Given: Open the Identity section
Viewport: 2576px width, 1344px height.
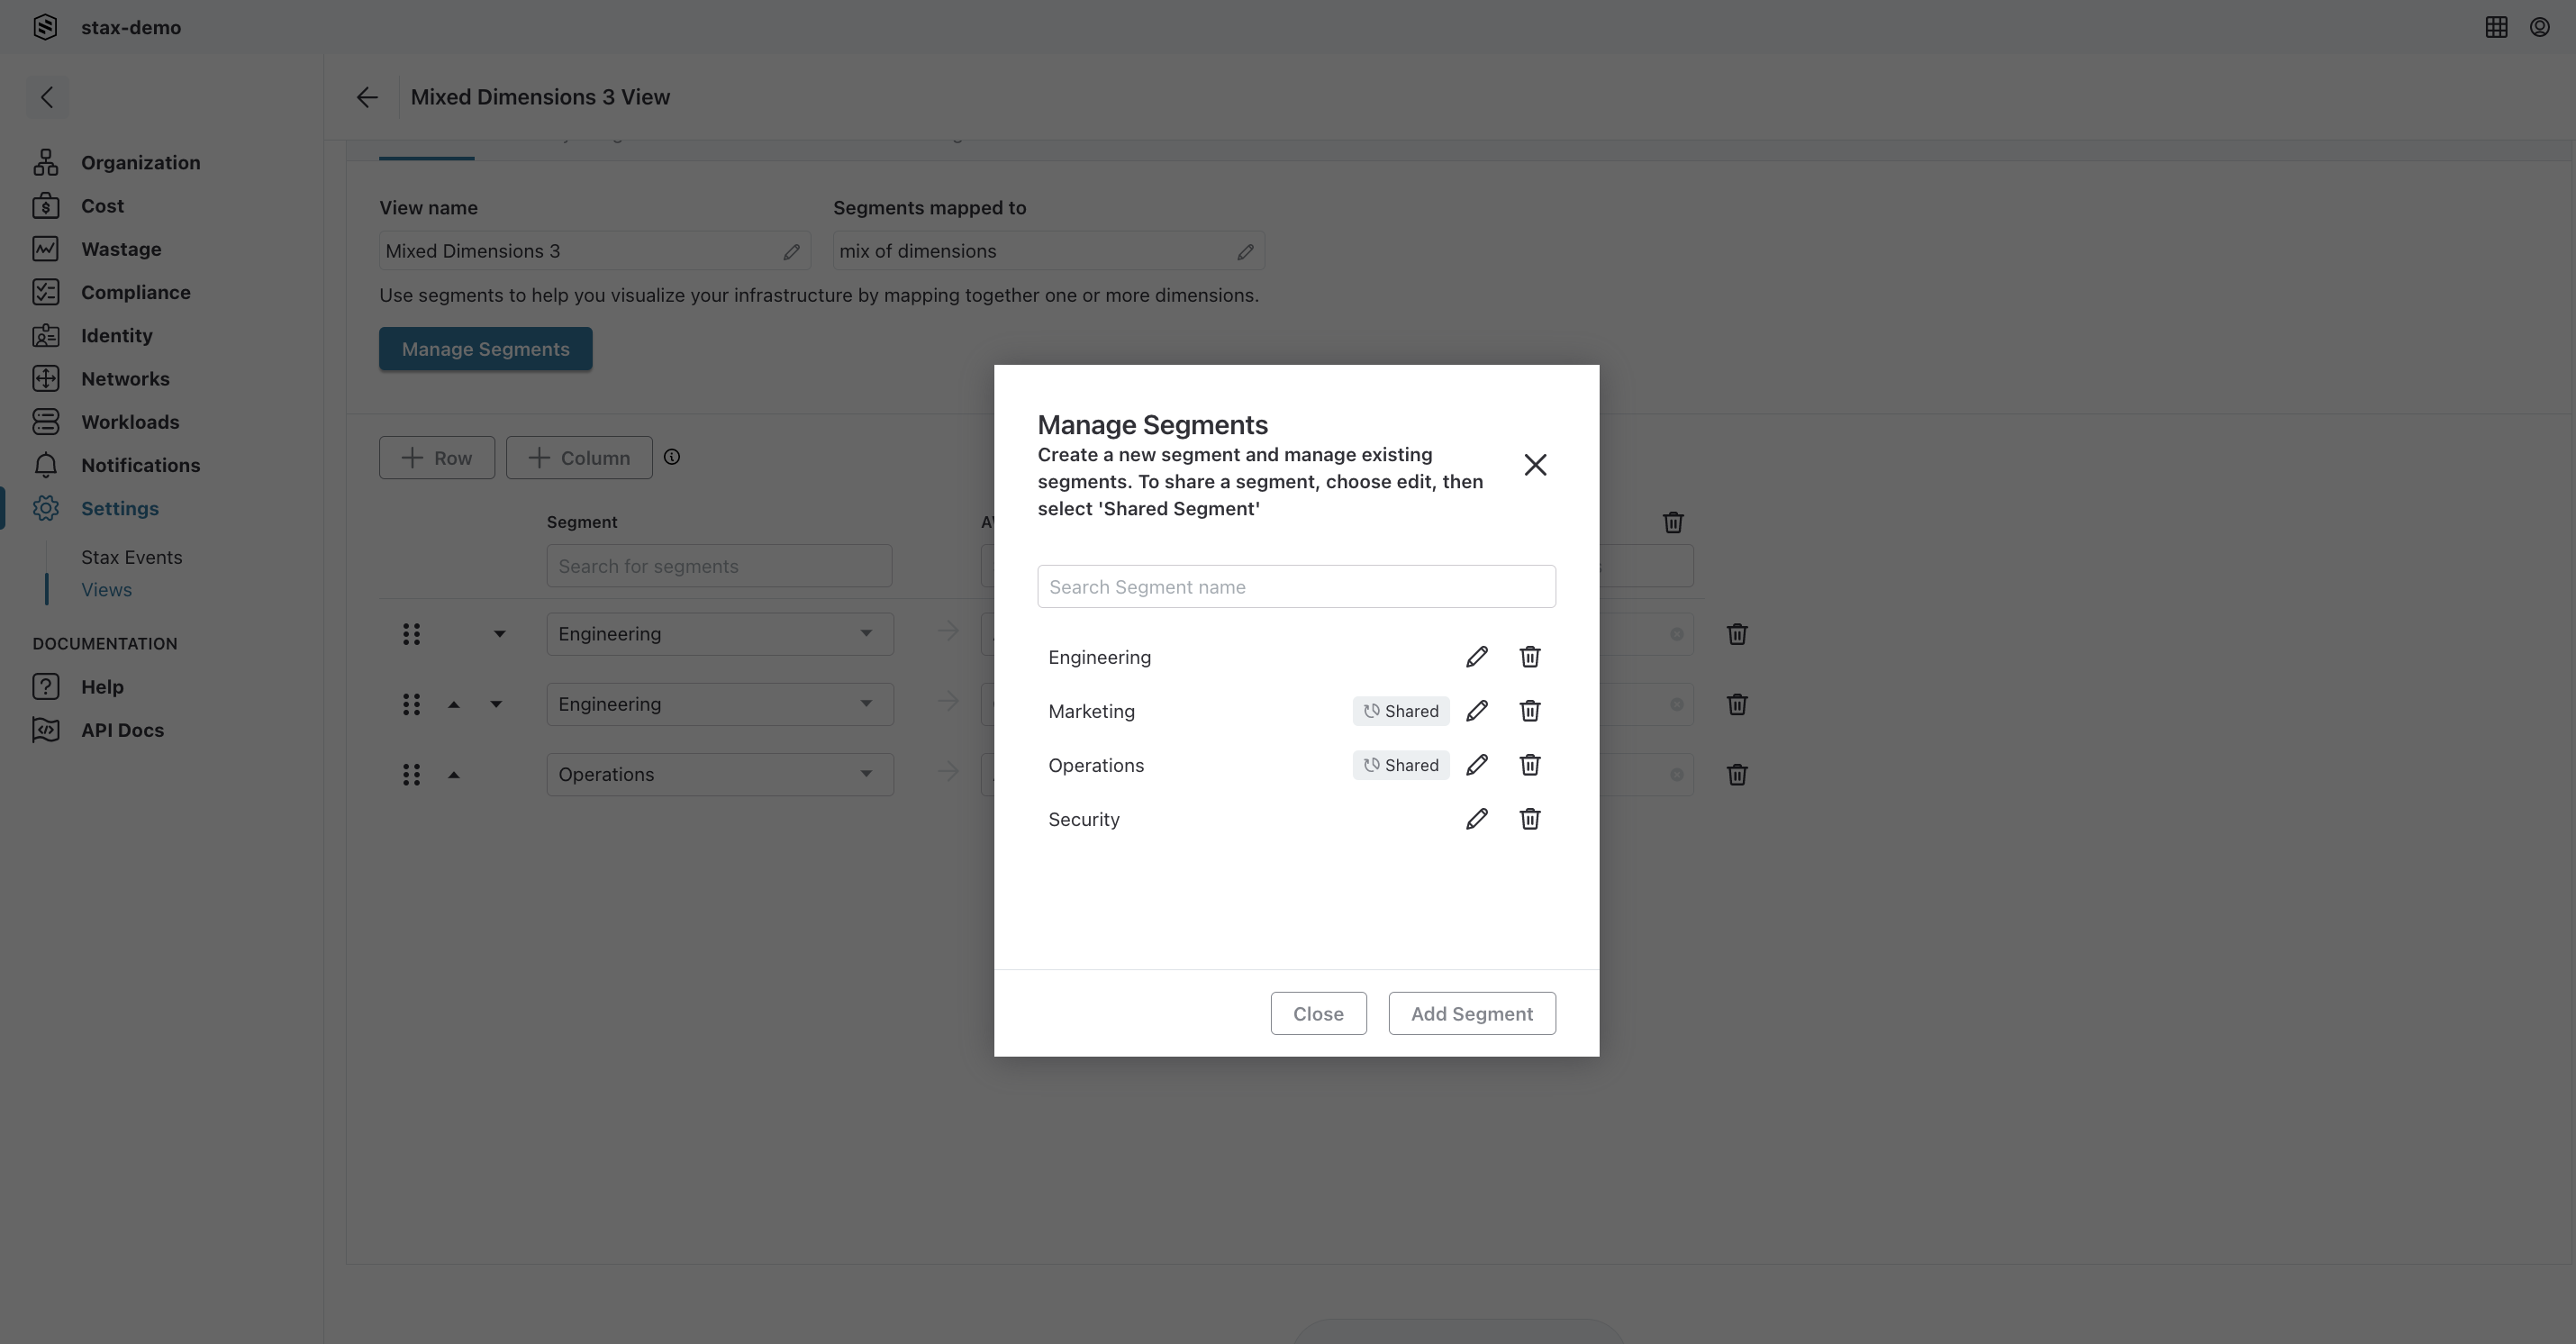Looking at the screenshot, I should pyautogui.click(x=92, y=335).
